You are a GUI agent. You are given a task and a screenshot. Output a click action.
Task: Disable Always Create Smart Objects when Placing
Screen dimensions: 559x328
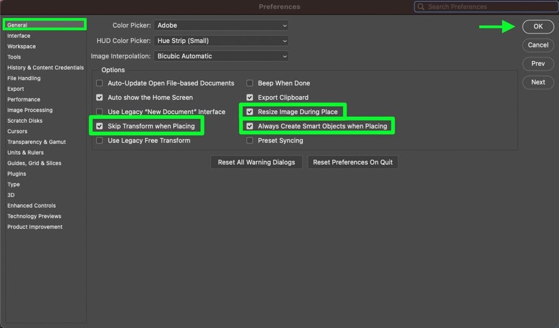point(249,126)
